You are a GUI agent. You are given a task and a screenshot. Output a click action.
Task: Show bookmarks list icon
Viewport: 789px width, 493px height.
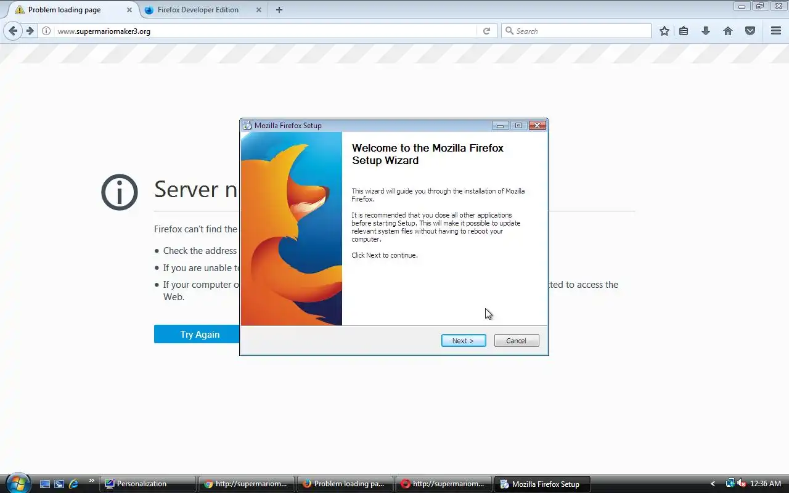684,31
